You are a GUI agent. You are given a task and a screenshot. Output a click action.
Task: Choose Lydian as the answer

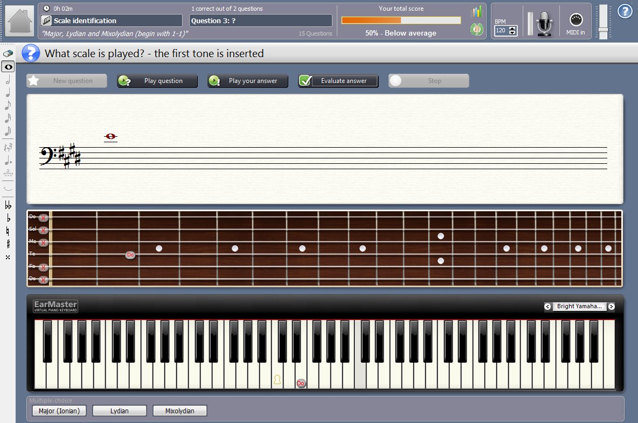click(x=119, y=411)
